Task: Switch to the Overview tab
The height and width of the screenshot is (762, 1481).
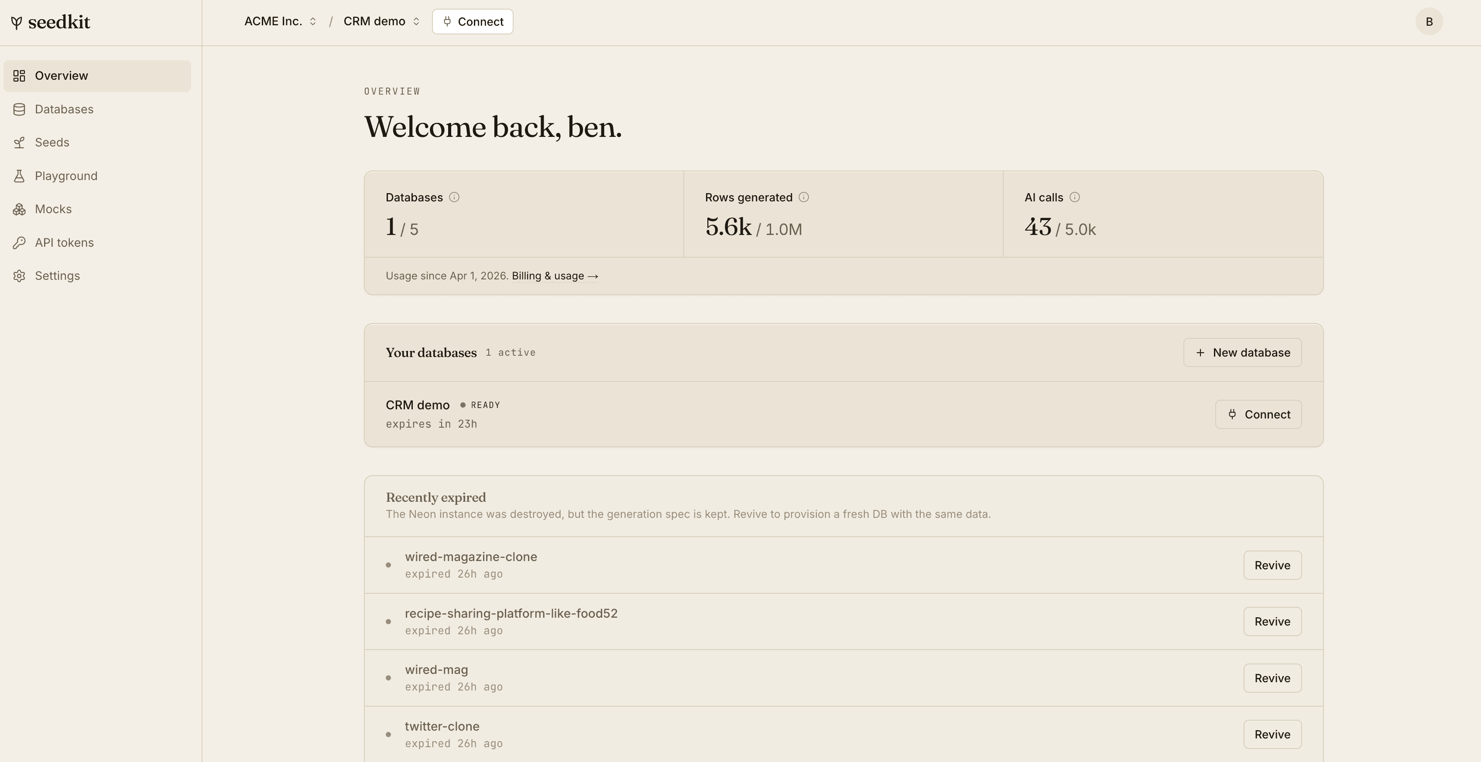Action: 61,75
